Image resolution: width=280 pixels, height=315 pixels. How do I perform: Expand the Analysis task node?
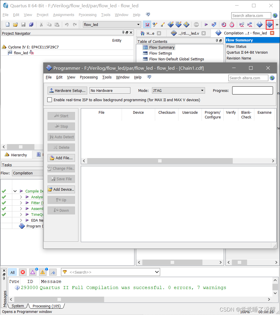21,197
